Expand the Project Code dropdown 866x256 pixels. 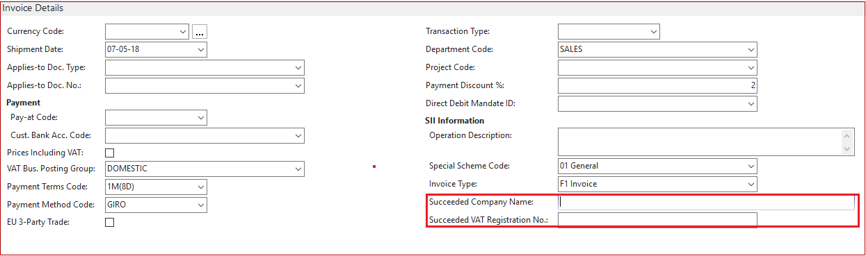[x=751, y=68]
